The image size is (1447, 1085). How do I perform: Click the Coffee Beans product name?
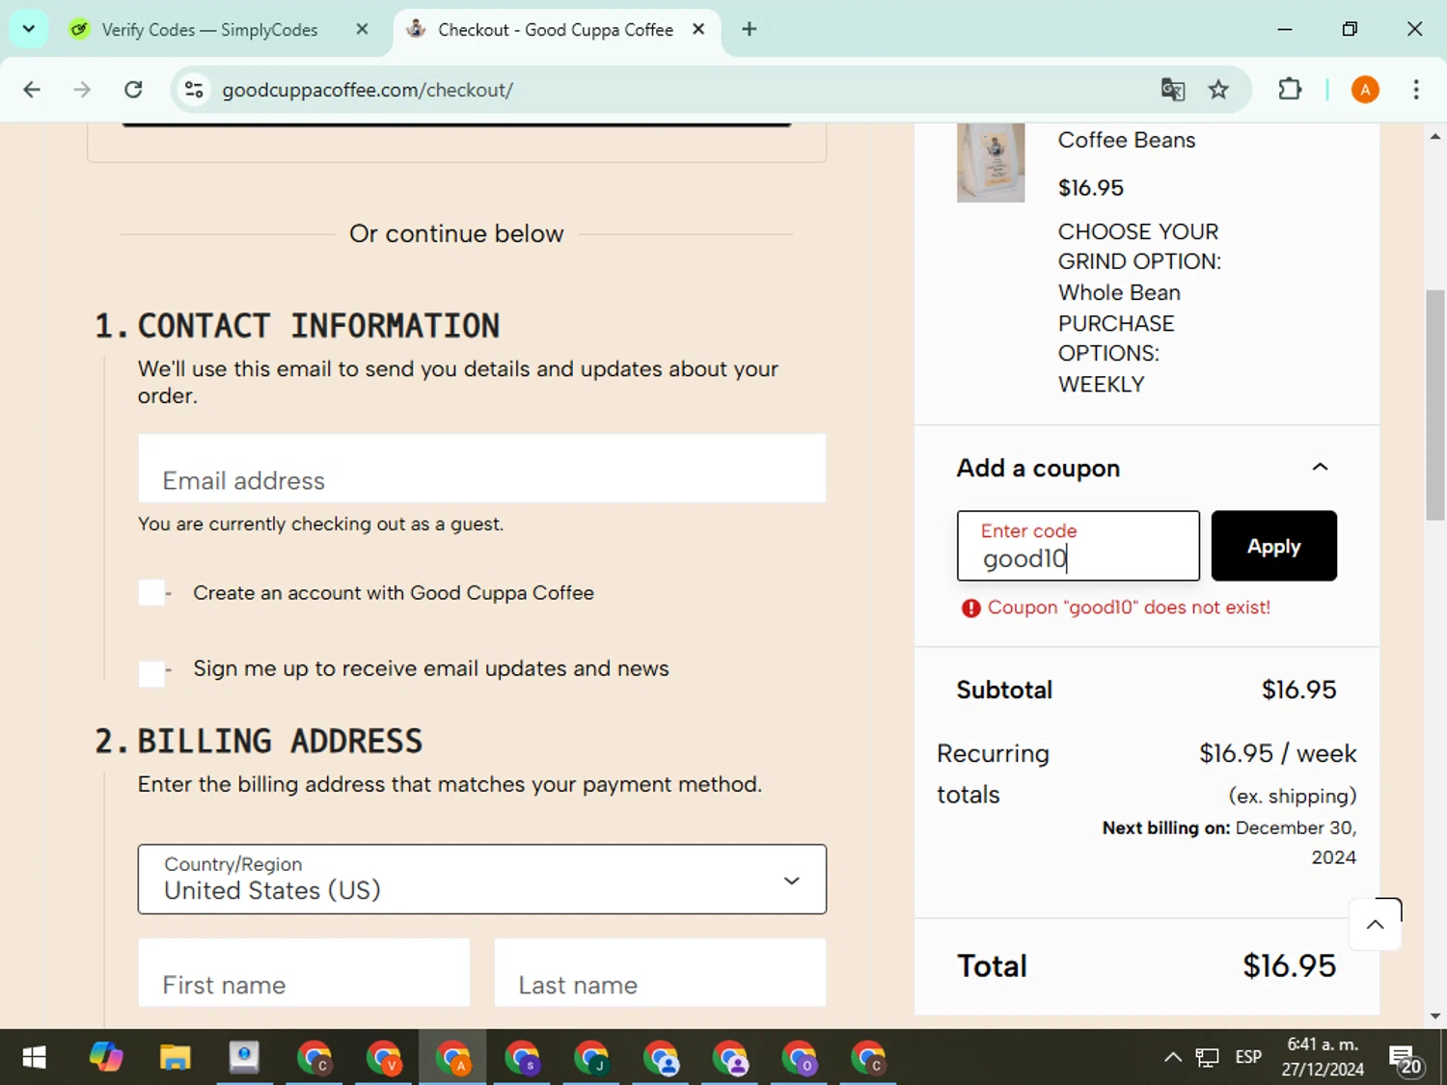click(1126, 140)
